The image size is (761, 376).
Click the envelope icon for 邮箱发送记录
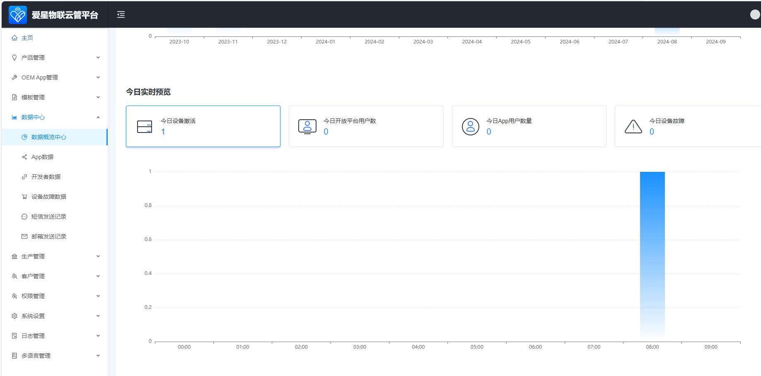coord(24,236)
